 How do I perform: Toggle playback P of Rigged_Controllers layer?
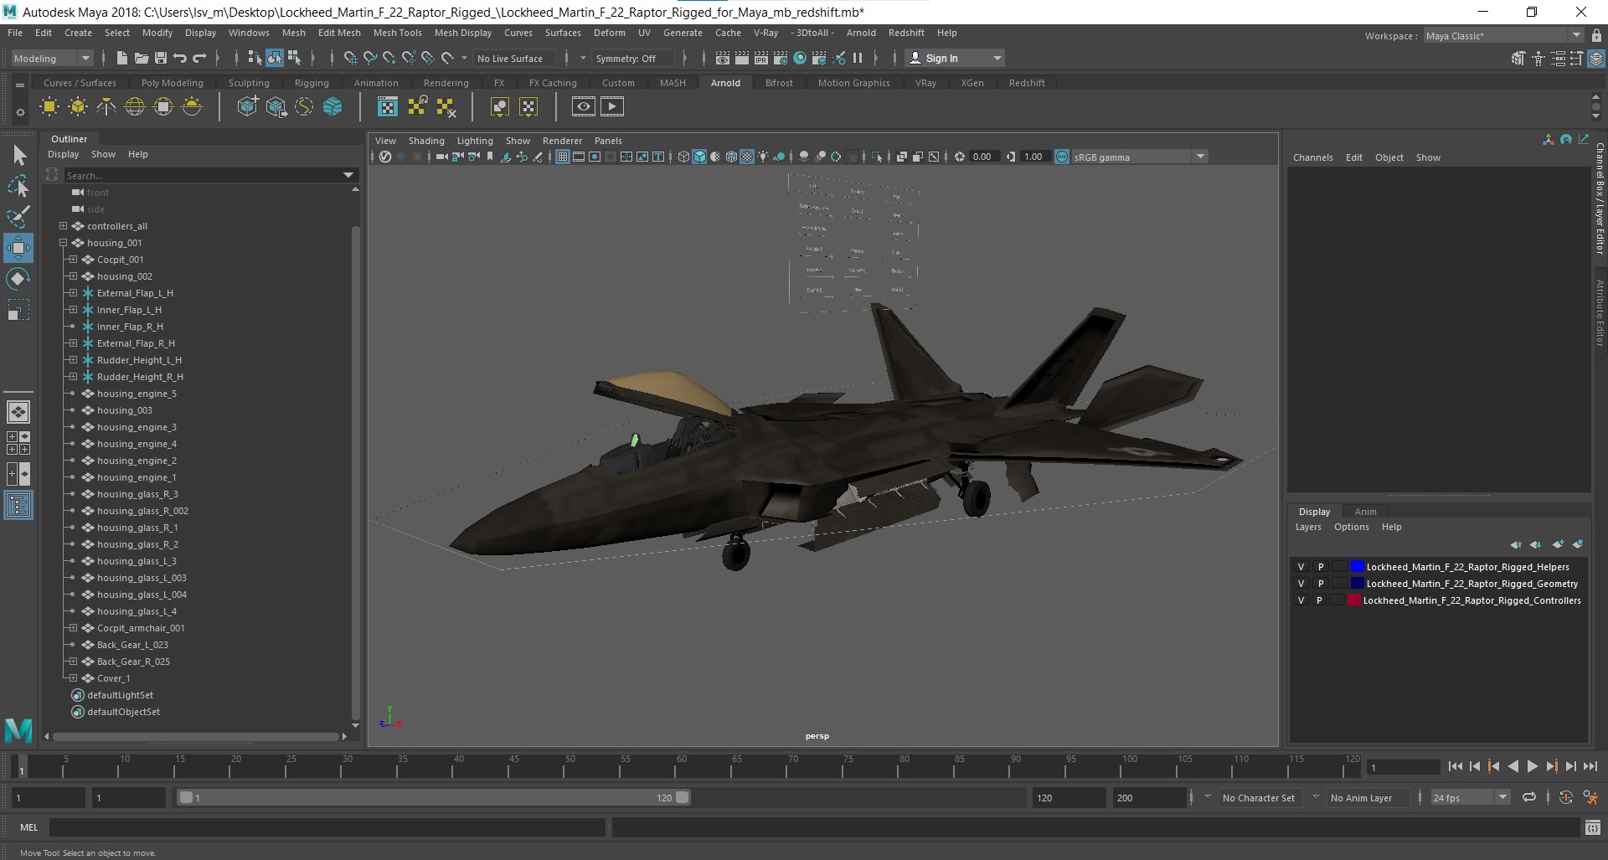pos(1319,600)
